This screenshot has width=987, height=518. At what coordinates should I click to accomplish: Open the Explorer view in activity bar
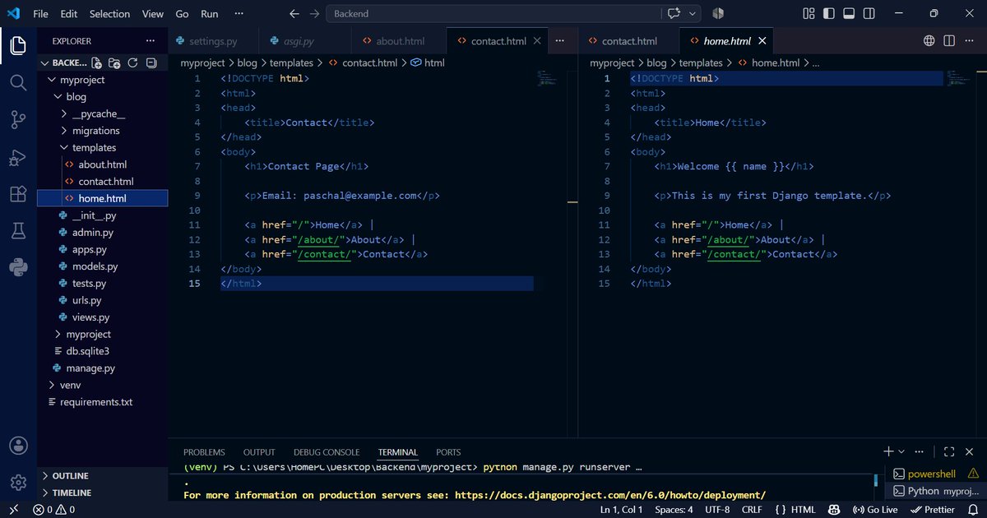point(18,46)
